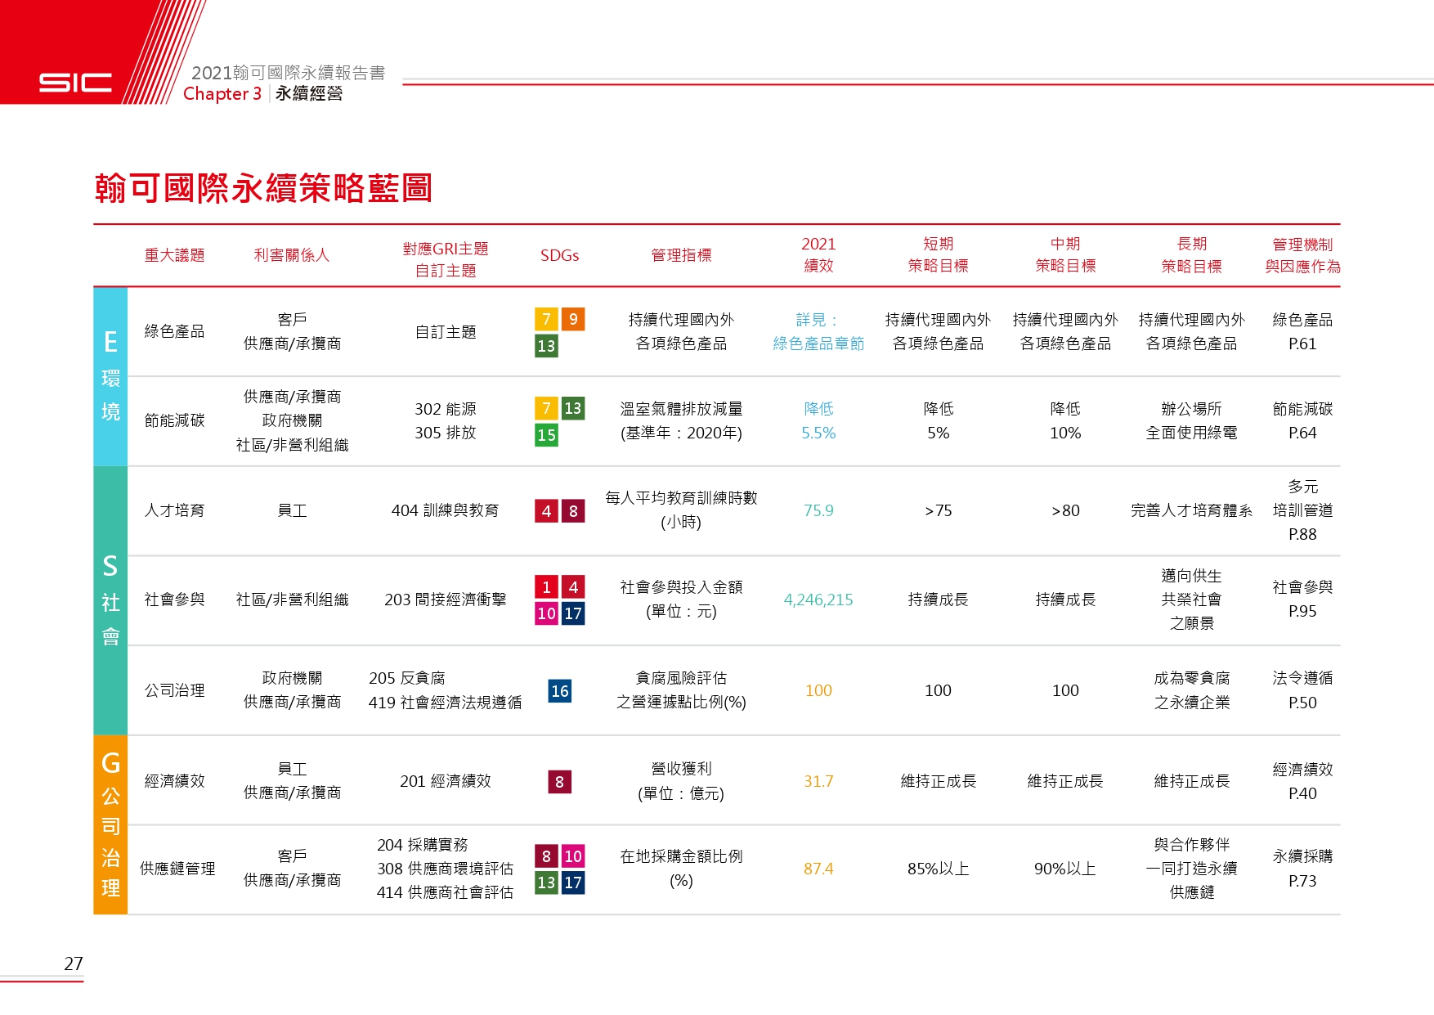Open the 節能減碳 P.64 page reference
Image resolution: width=1434 pixels, height=1015 pixels.
(1302, 420)
